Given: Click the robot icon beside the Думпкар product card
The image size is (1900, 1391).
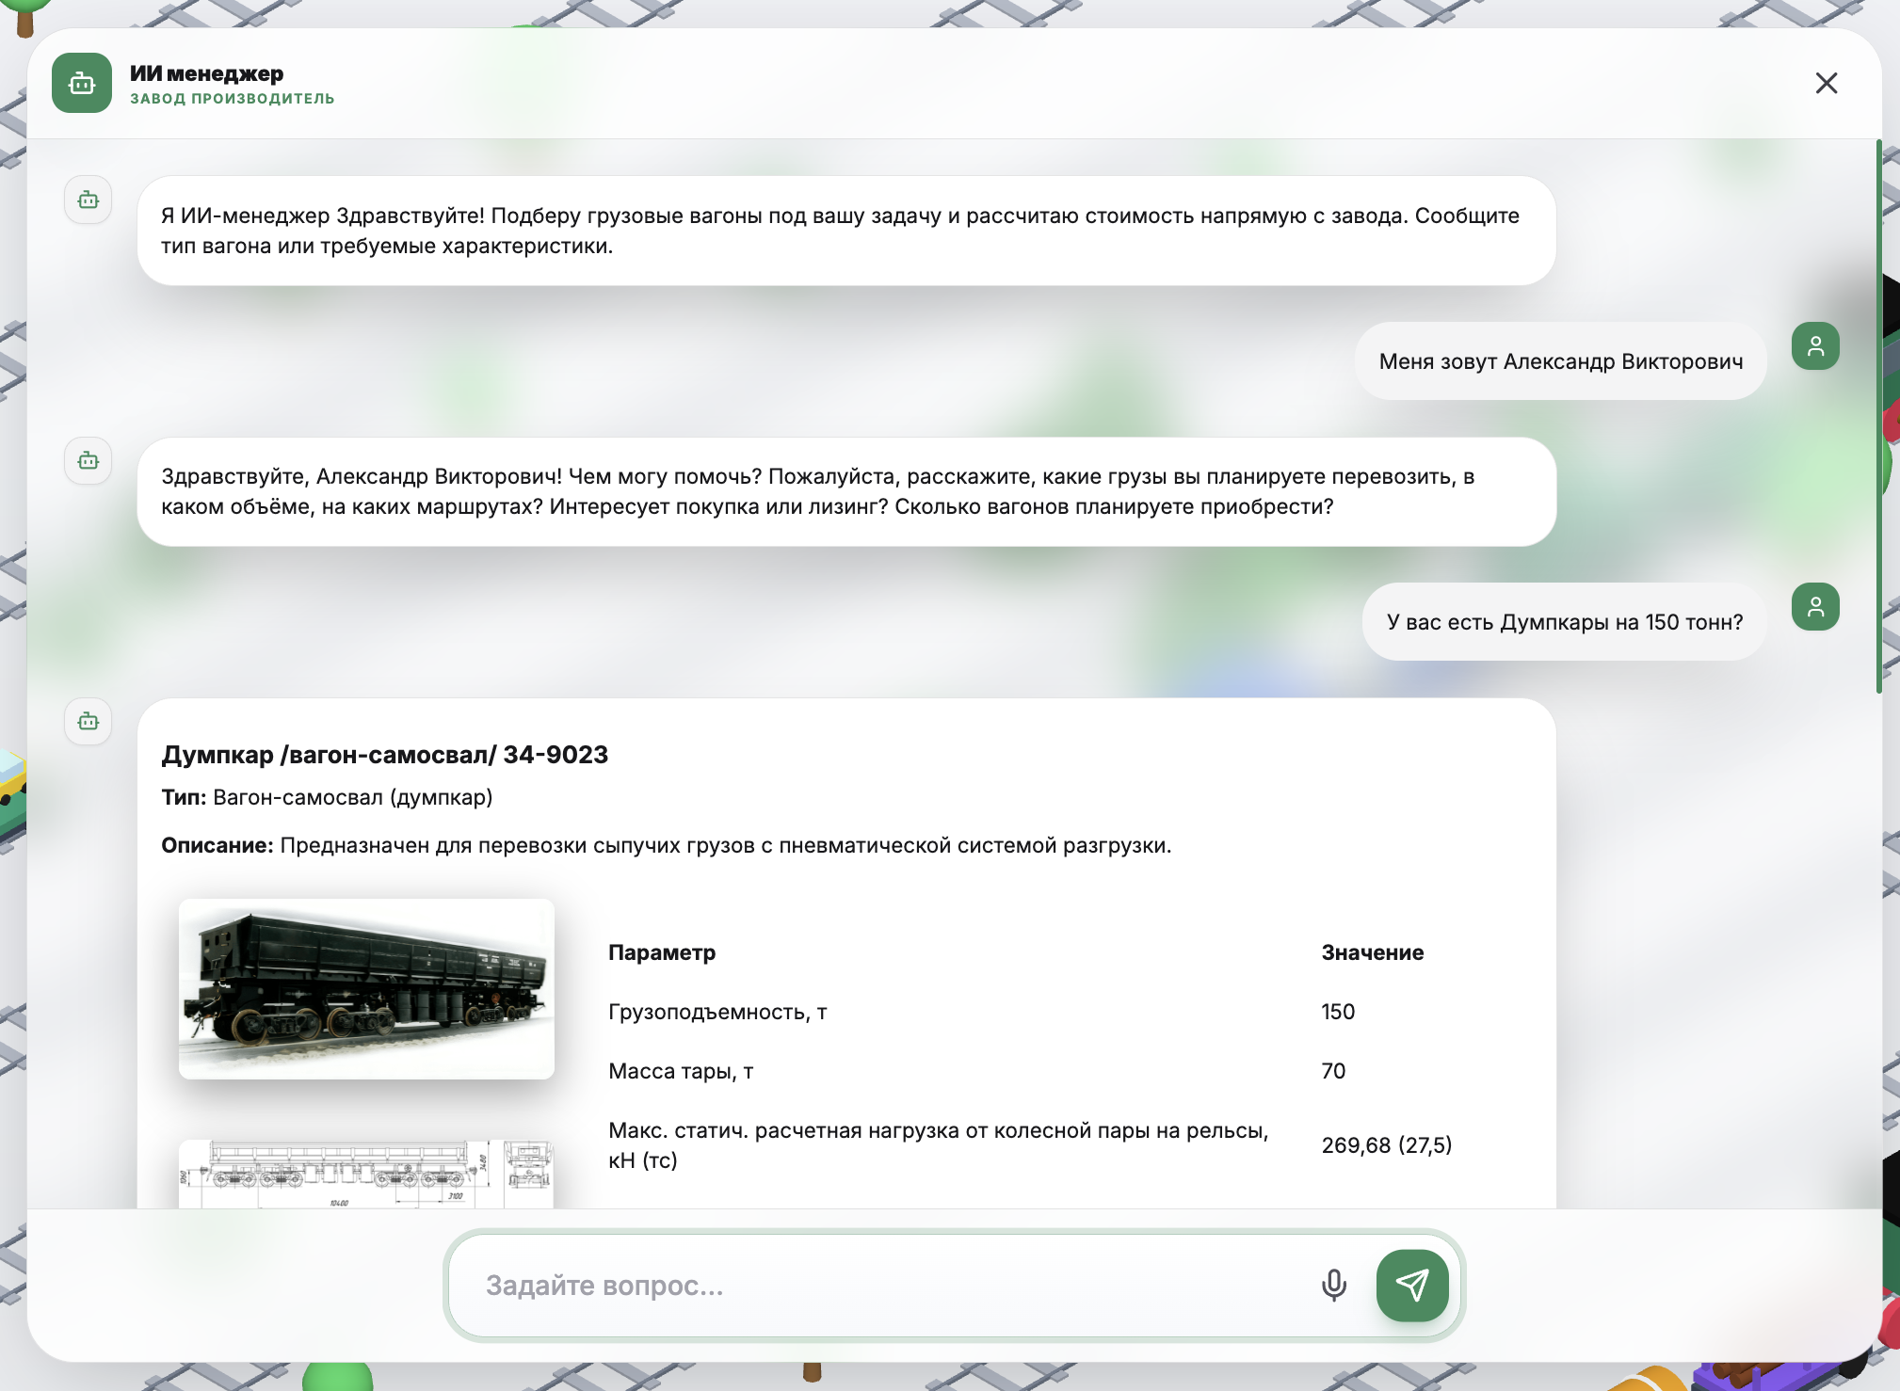Looking at the screenshot, I should 87,721.
